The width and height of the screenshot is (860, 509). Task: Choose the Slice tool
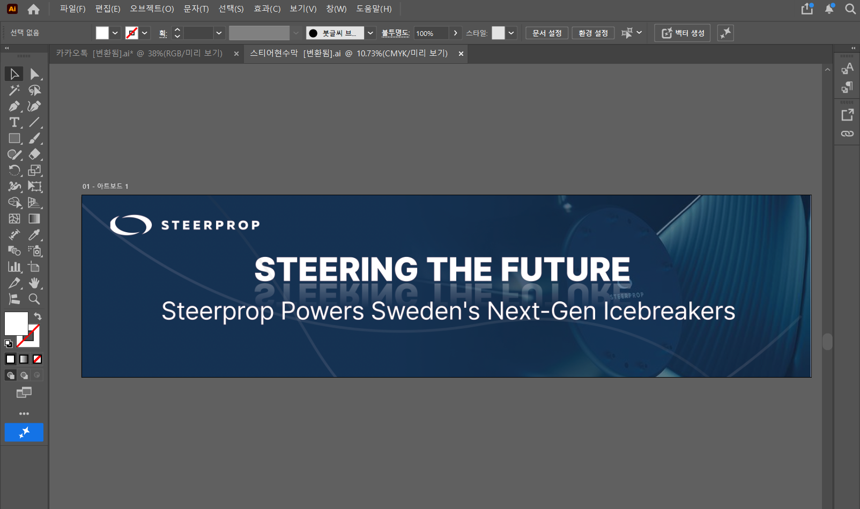[14, 283]
